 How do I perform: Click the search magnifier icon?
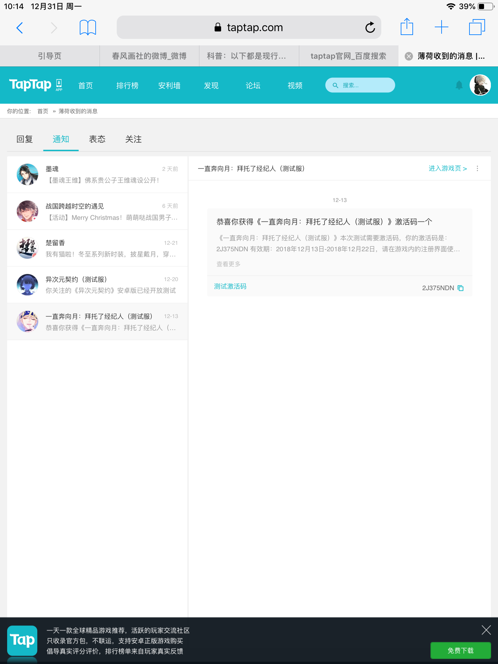point(336,85)
